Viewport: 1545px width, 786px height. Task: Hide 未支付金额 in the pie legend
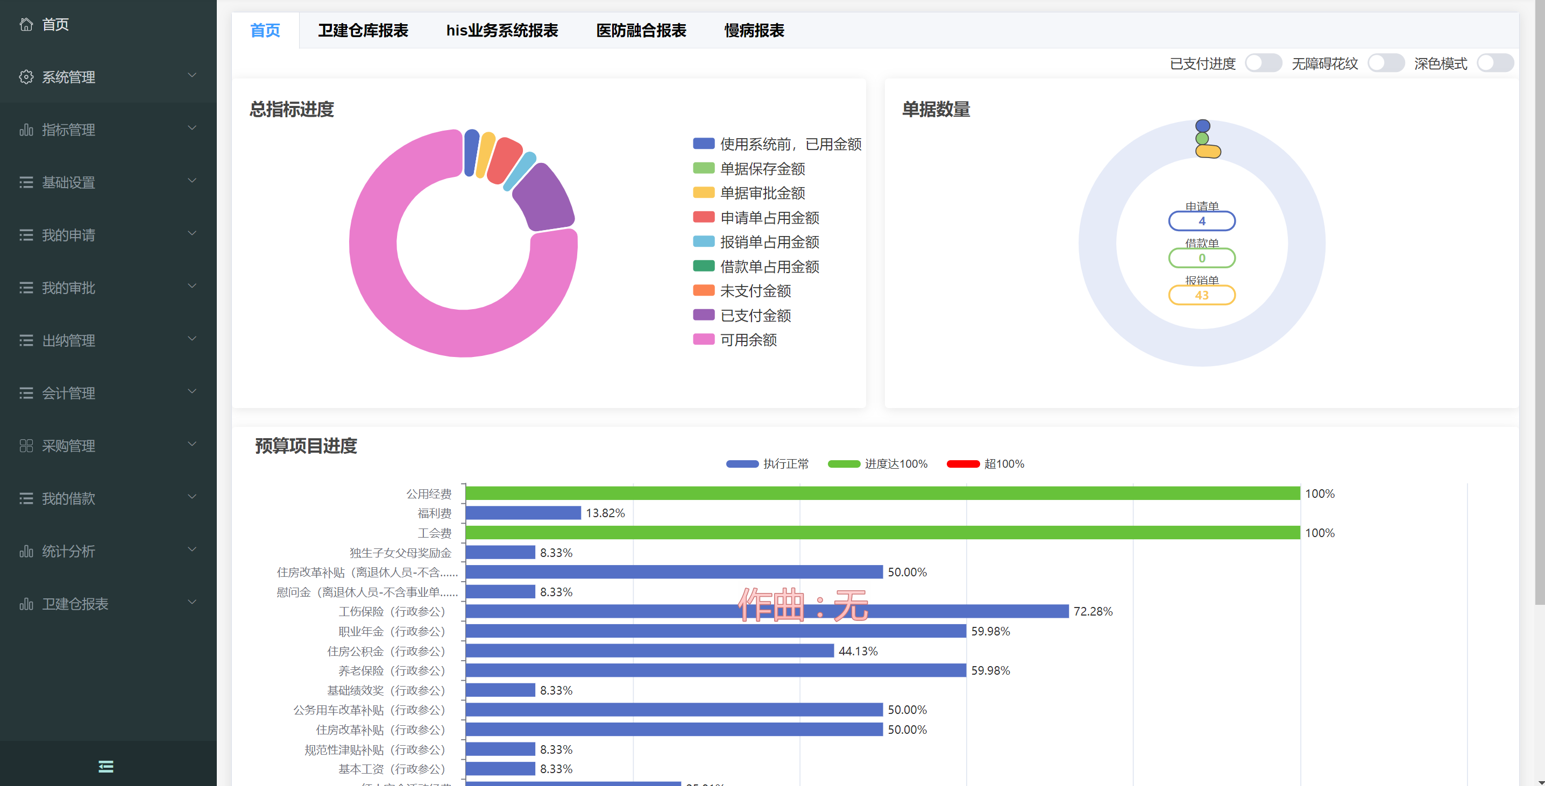[742, 291]
